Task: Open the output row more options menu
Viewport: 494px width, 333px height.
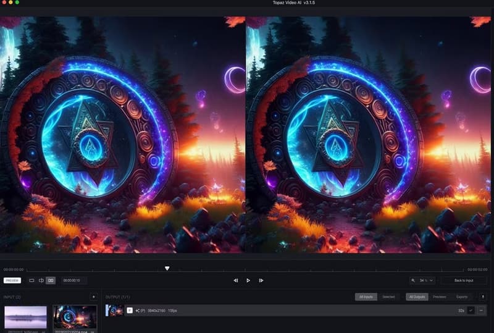Action: [481, 310]
